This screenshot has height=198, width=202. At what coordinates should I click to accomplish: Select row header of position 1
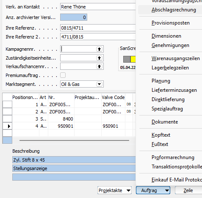(7, 104)
